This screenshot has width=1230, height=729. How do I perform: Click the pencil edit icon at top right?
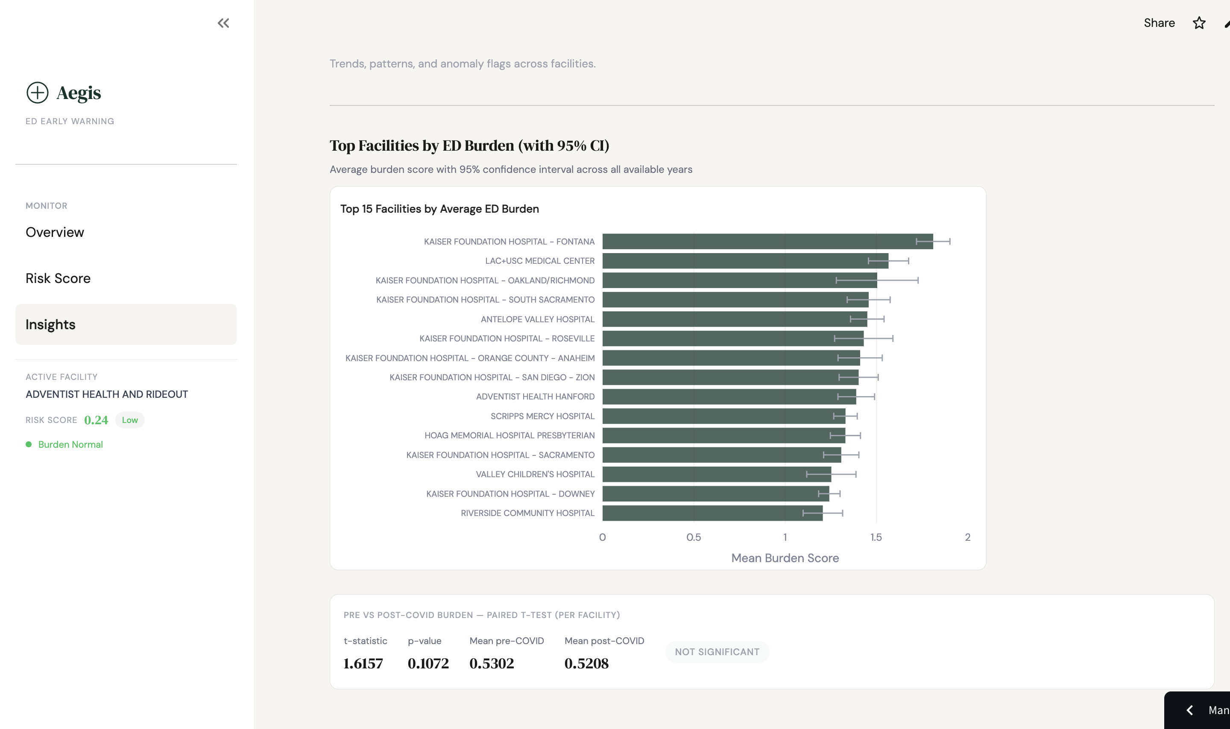1227,23
